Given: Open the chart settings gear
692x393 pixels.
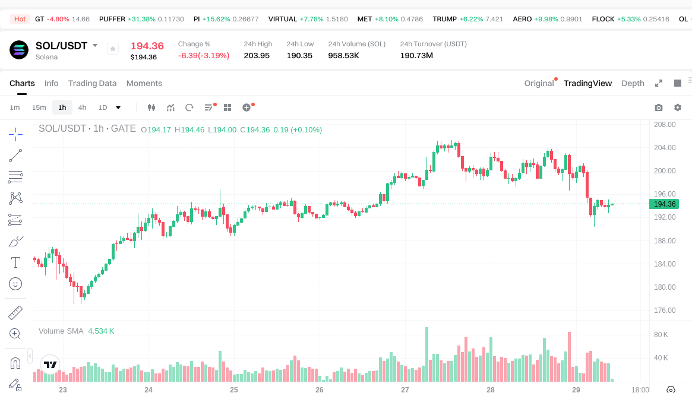Looking at the screenshot, I should (x=677, y=107).
